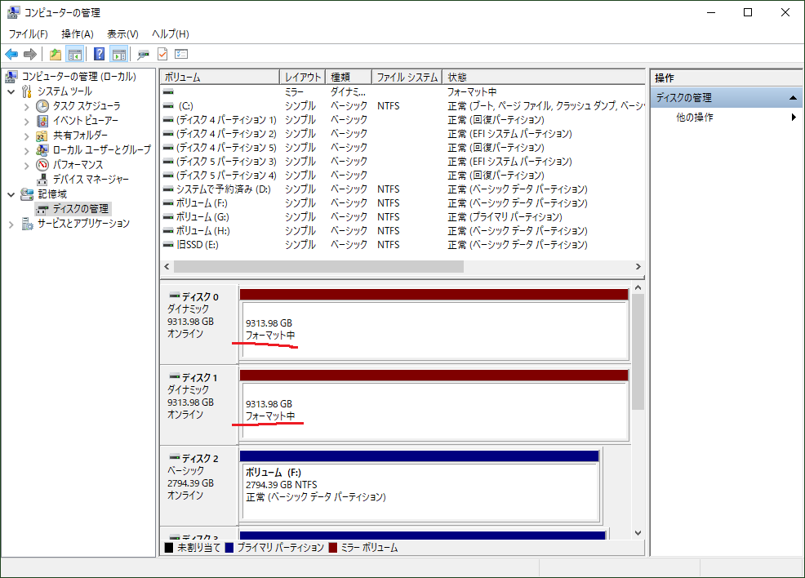Open the 表示(V) menu
805x578 pixels.
click(x=122, y=33)
